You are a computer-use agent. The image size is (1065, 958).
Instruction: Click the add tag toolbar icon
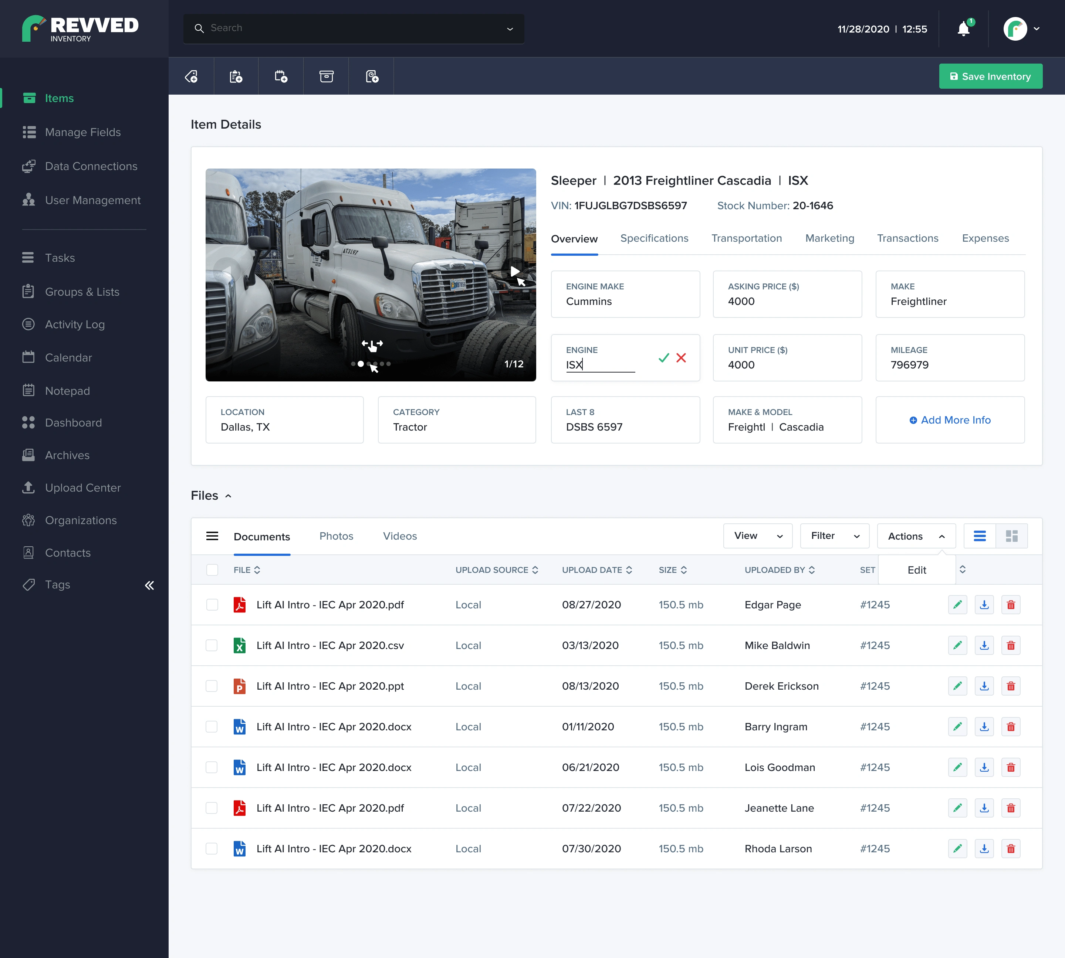pos(191,77)
